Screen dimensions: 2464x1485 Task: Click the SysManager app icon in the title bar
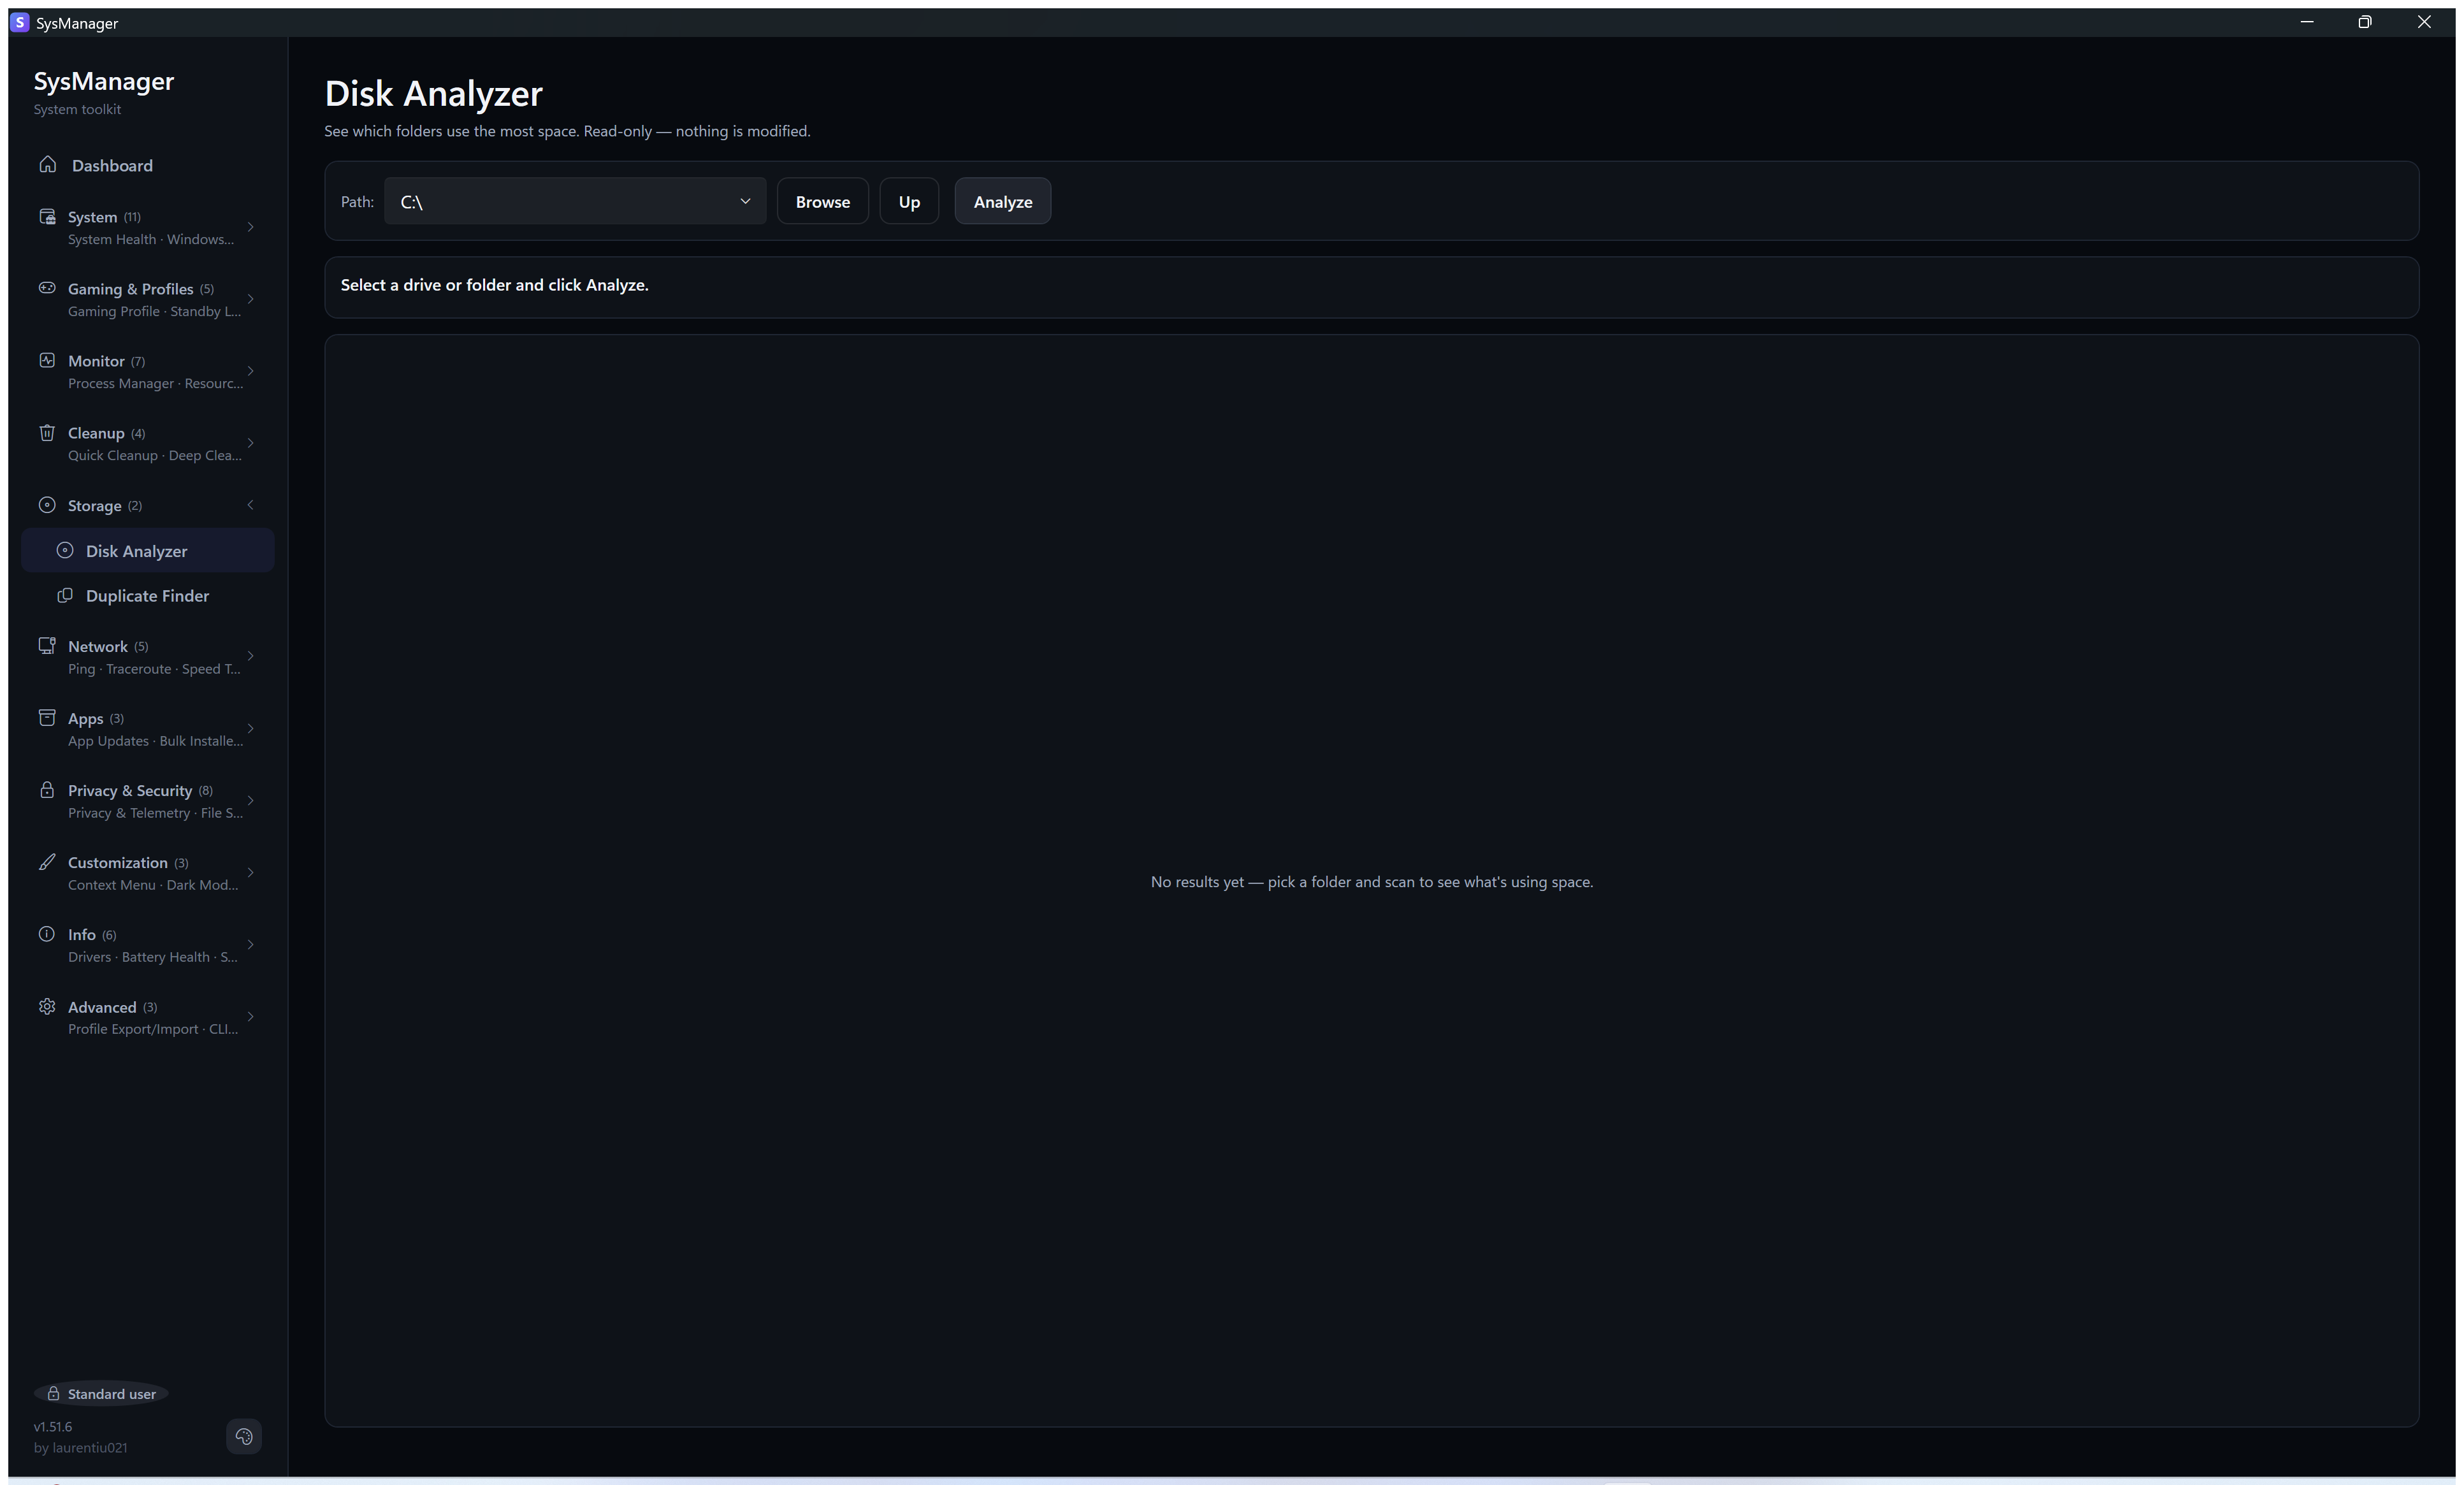(20, 22)
